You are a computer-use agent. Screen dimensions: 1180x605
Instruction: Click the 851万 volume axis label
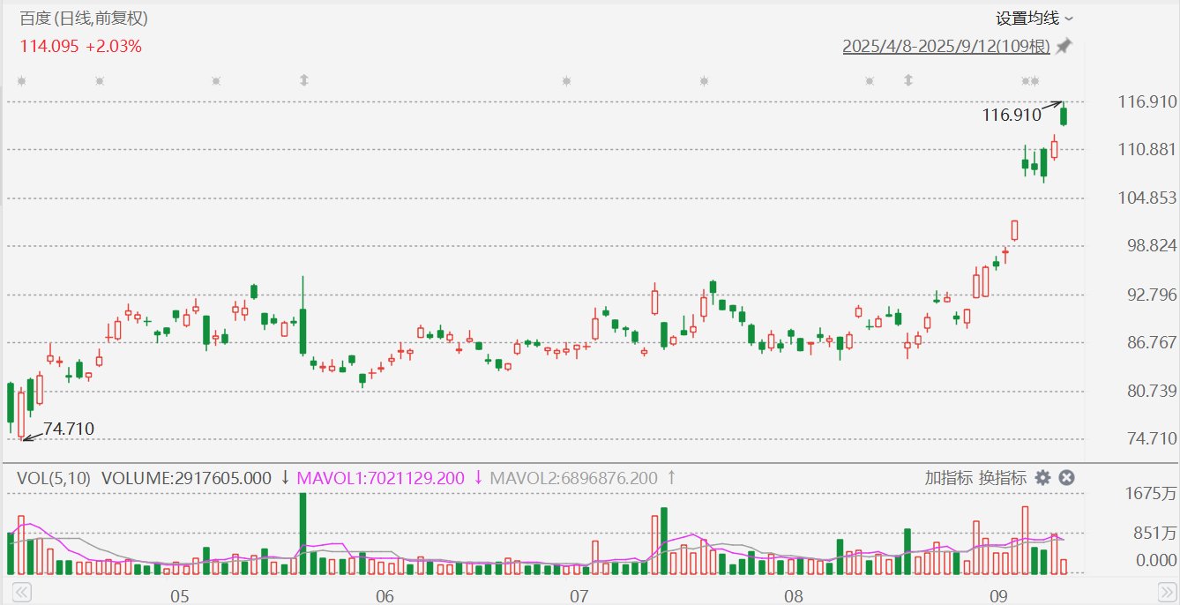click(1157, 533)
